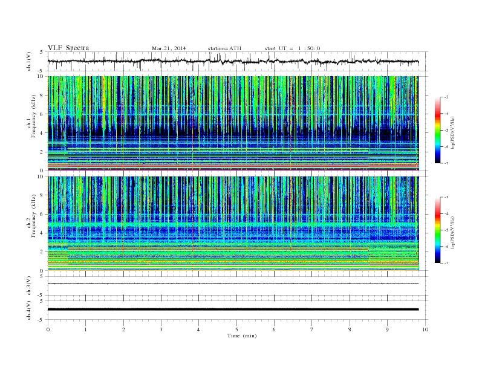Viewport: 479px width, 370px height.
Task: Click the "Time (min)" axis title
Action: point(242,336)
